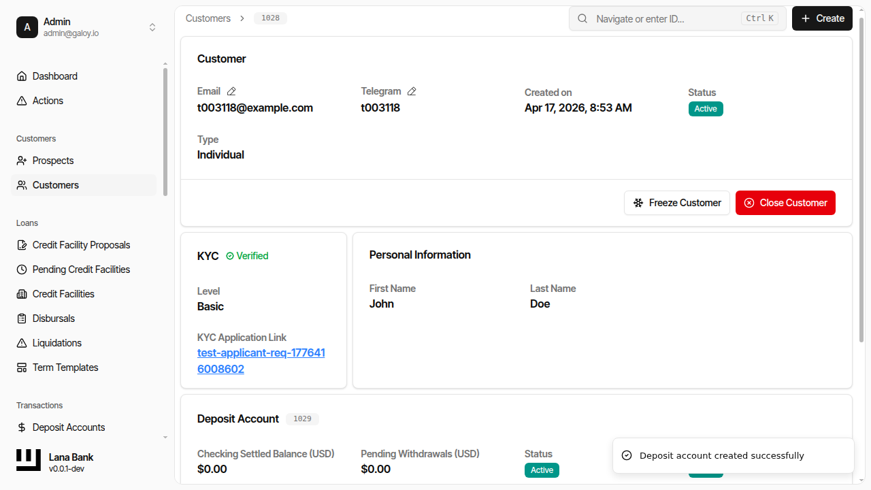
Task: Open the Deposit Accounts dollar icon
Action: [x=21, y=427]
